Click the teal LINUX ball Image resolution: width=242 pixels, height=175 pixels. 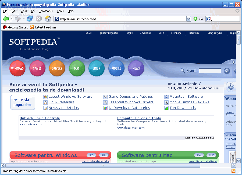tap(97, 68)
